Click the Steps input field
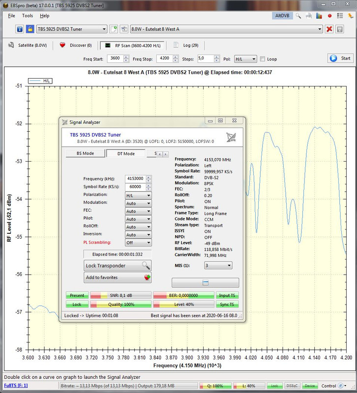The height and width of the screenshot is (393, 357). pyautogui.click(x=206, y=58)
